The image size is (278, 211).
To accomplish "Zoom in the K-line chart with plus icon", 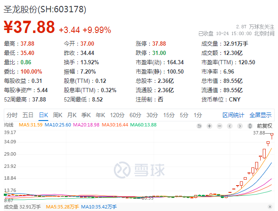I will point(209,126).
